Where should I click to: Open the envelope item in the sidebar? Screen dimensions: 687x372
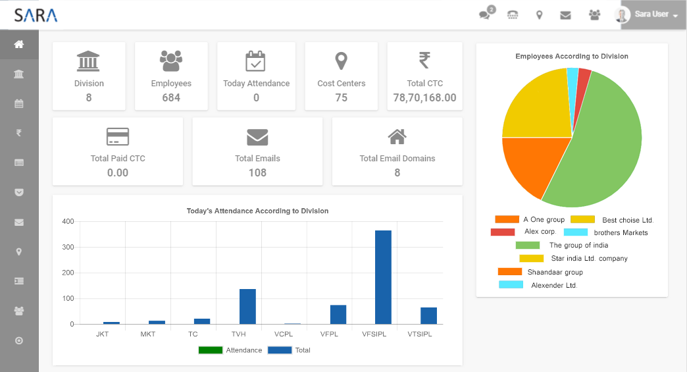click(x=19, y=222)
